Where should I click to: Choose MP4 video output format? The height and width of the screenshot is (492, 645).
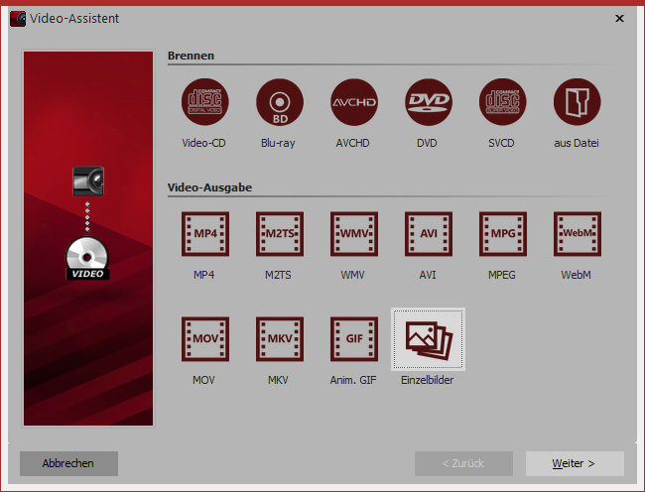point(205,235)
